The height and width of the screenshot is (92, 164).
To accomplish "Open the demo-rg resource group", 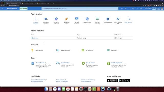I will pos(36,38).
